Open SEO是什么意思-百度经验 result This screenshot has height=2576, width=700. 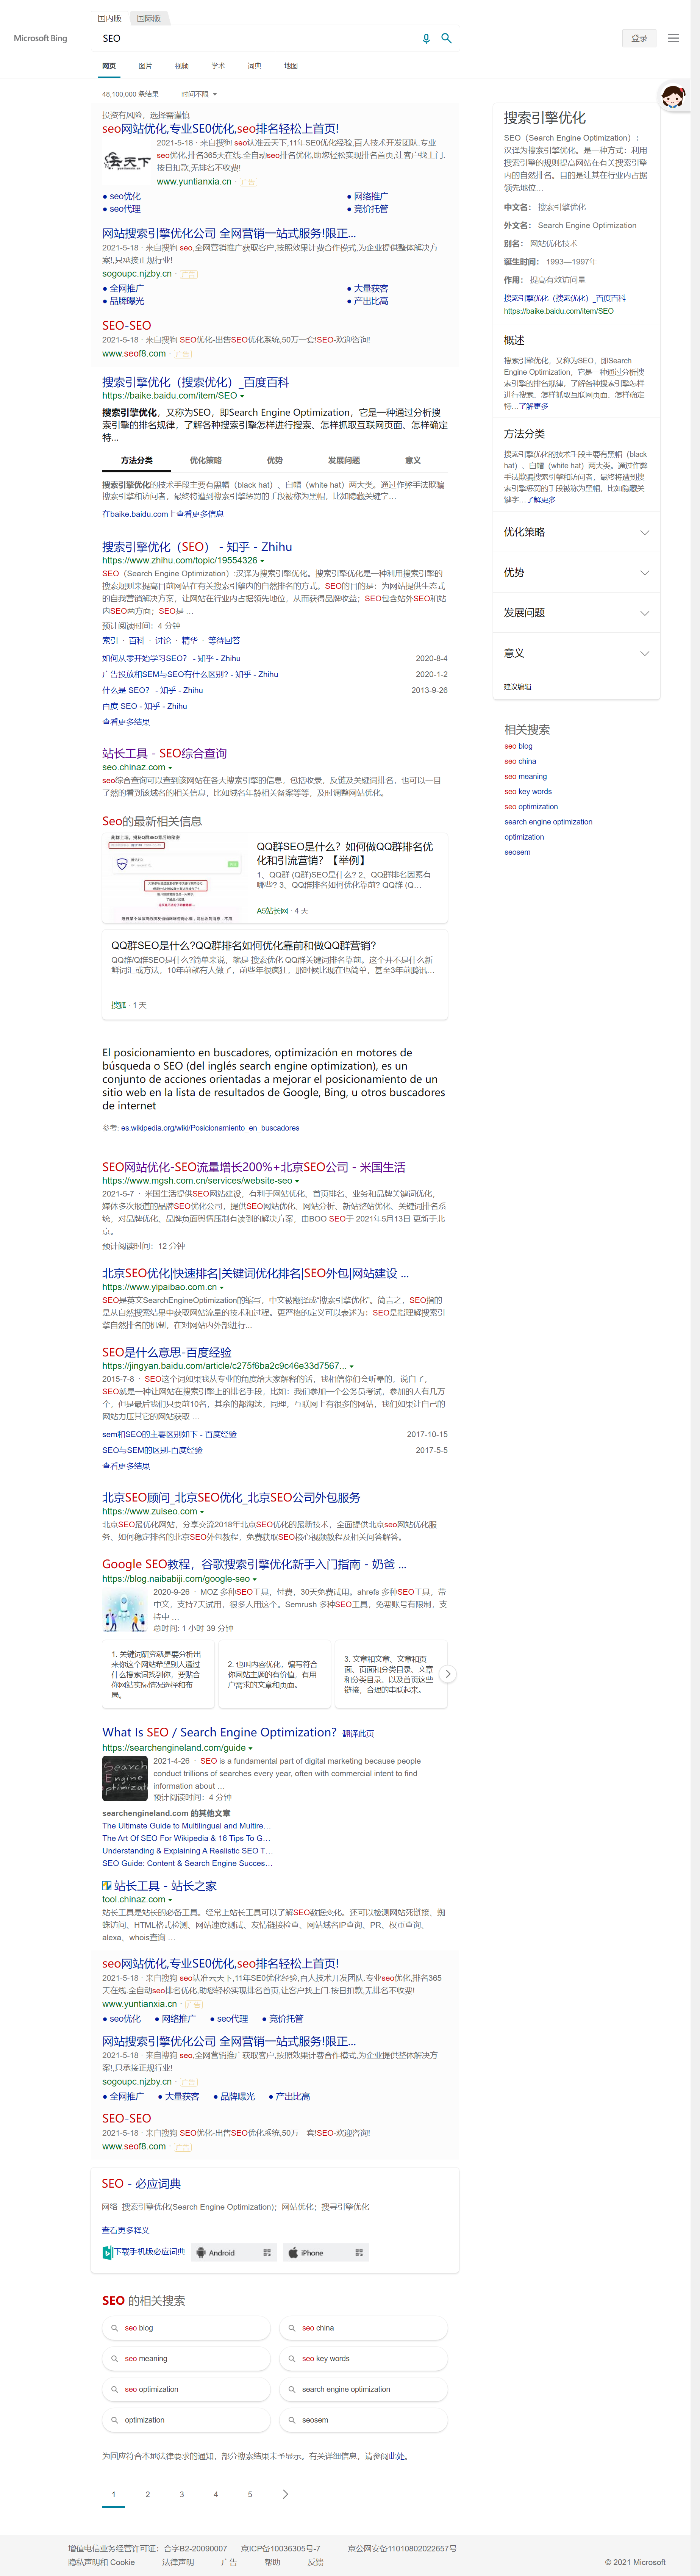(x=167, y=1352)
